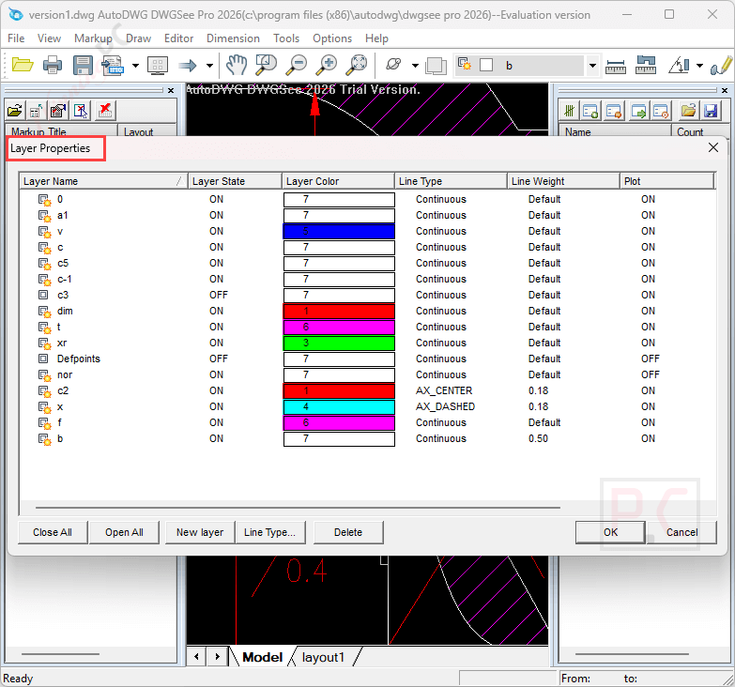The height and width of the screenshot is (687, 735).
Task: Click the green color swatch of layer xr
Action: tap(339, 343)
